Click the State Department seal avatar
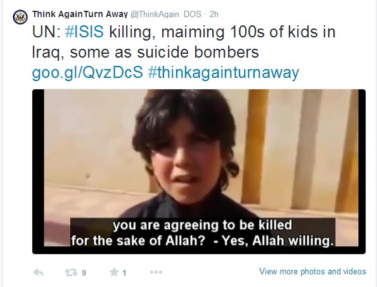This screenshot has width=377, height=287. (x=20, y=17)
